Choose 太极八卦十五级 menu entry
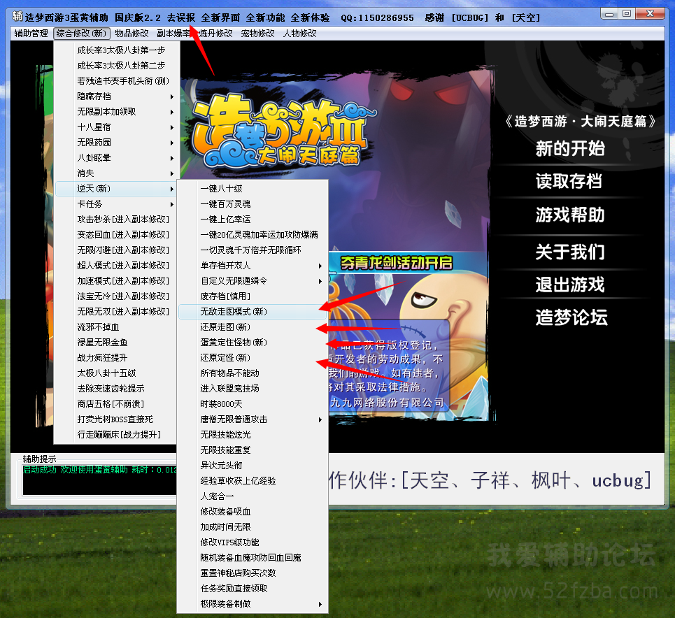Screen dimensions: 675x618 [115, 373]
